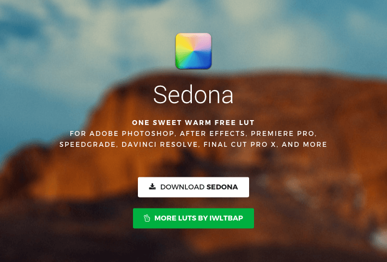
Task: Click the 'AND MORE' text
Action: pos(304,144)
